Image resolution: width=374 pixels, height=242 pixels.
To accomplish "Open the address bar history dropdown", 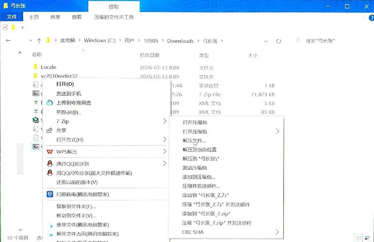I will pos(266,41).
